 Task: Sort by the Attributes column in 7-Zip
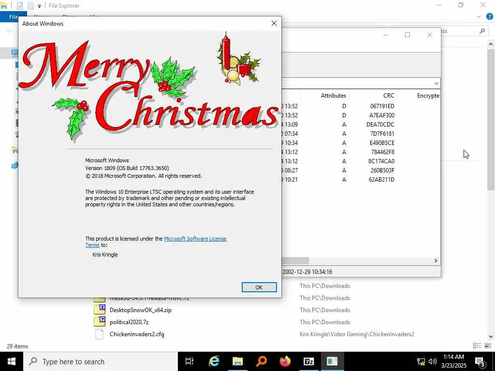[334, 95]
